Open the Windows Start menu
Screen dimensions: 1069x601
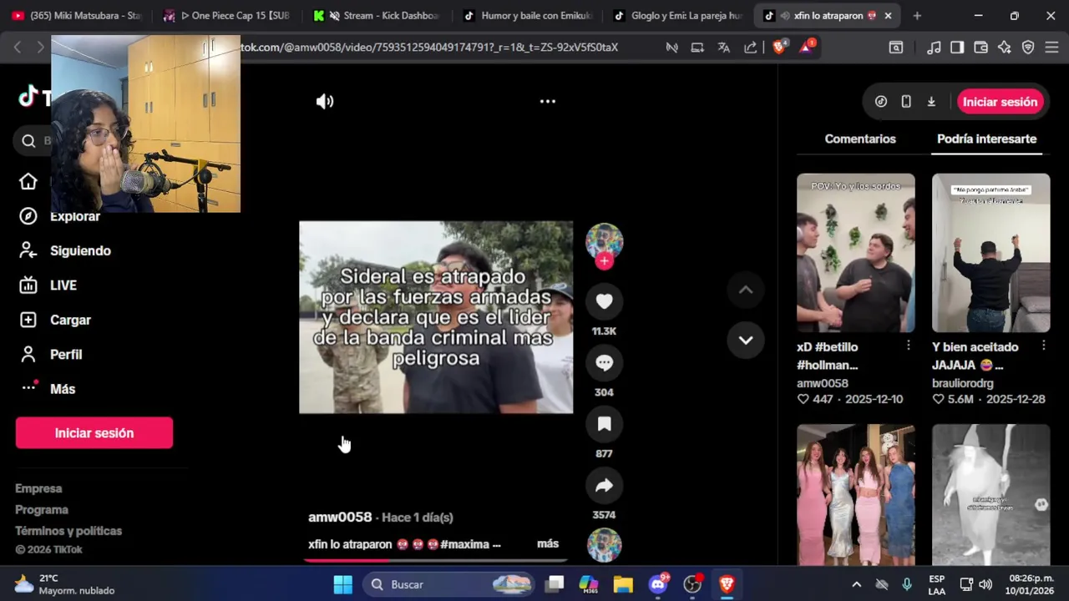click(342, 584)
